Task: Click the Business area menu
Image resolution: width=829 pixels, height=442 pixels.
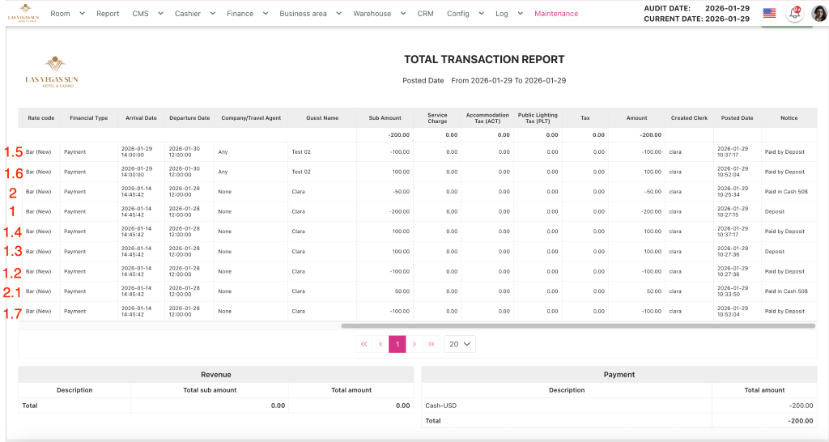Action: tap(310, 14)
